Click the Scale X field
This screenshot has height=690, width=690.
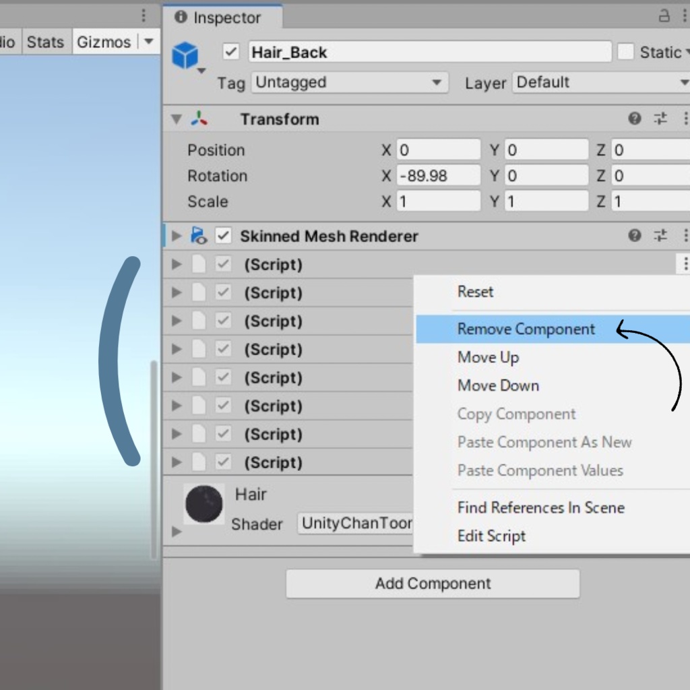point(438,201)
